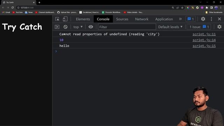
Task: Open the issues counter badge in tab bar
Action: point(190,19)
